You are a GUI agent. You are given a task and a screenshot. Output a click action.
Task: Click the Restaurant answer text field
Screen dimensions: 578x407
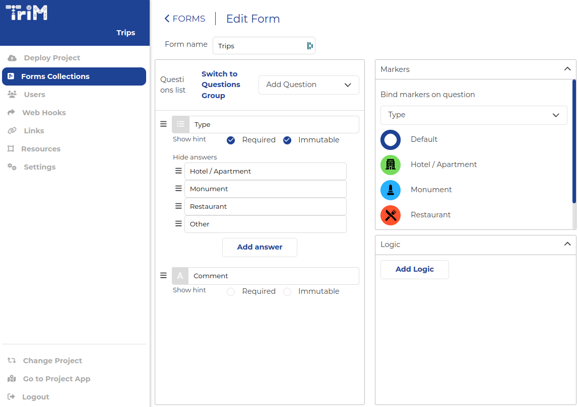pos(265,207)
